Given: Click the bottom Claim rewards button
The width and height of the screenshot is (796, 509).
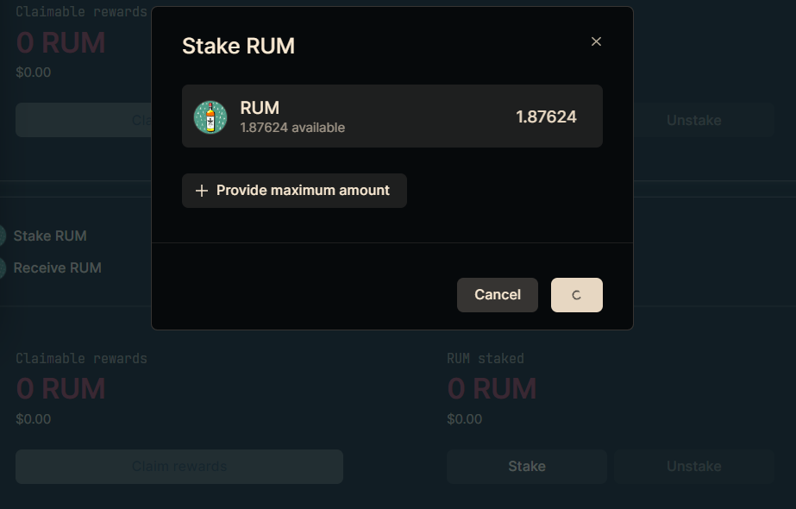Looking at the screenshot, I should pos(179,467).
